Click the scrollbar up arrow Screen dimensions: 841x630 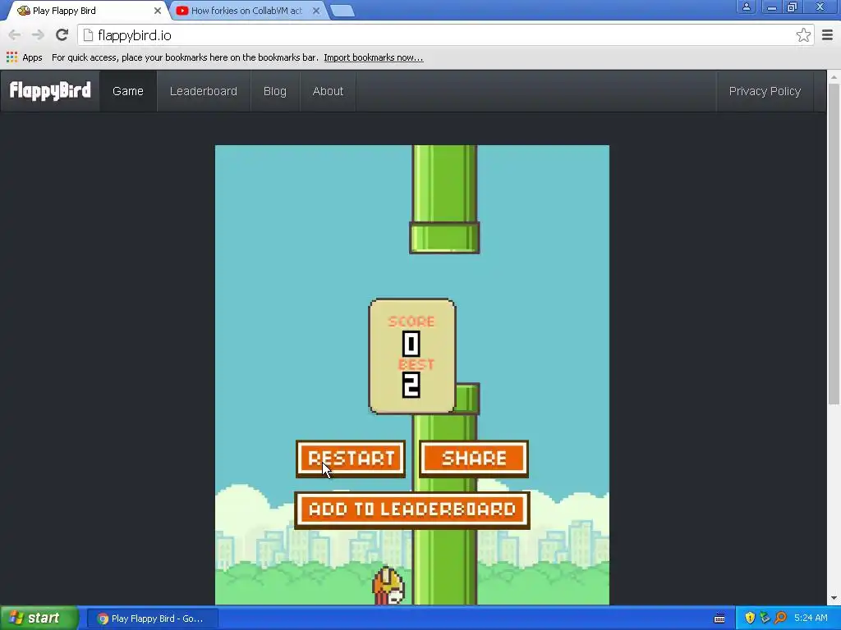point(834,77)
